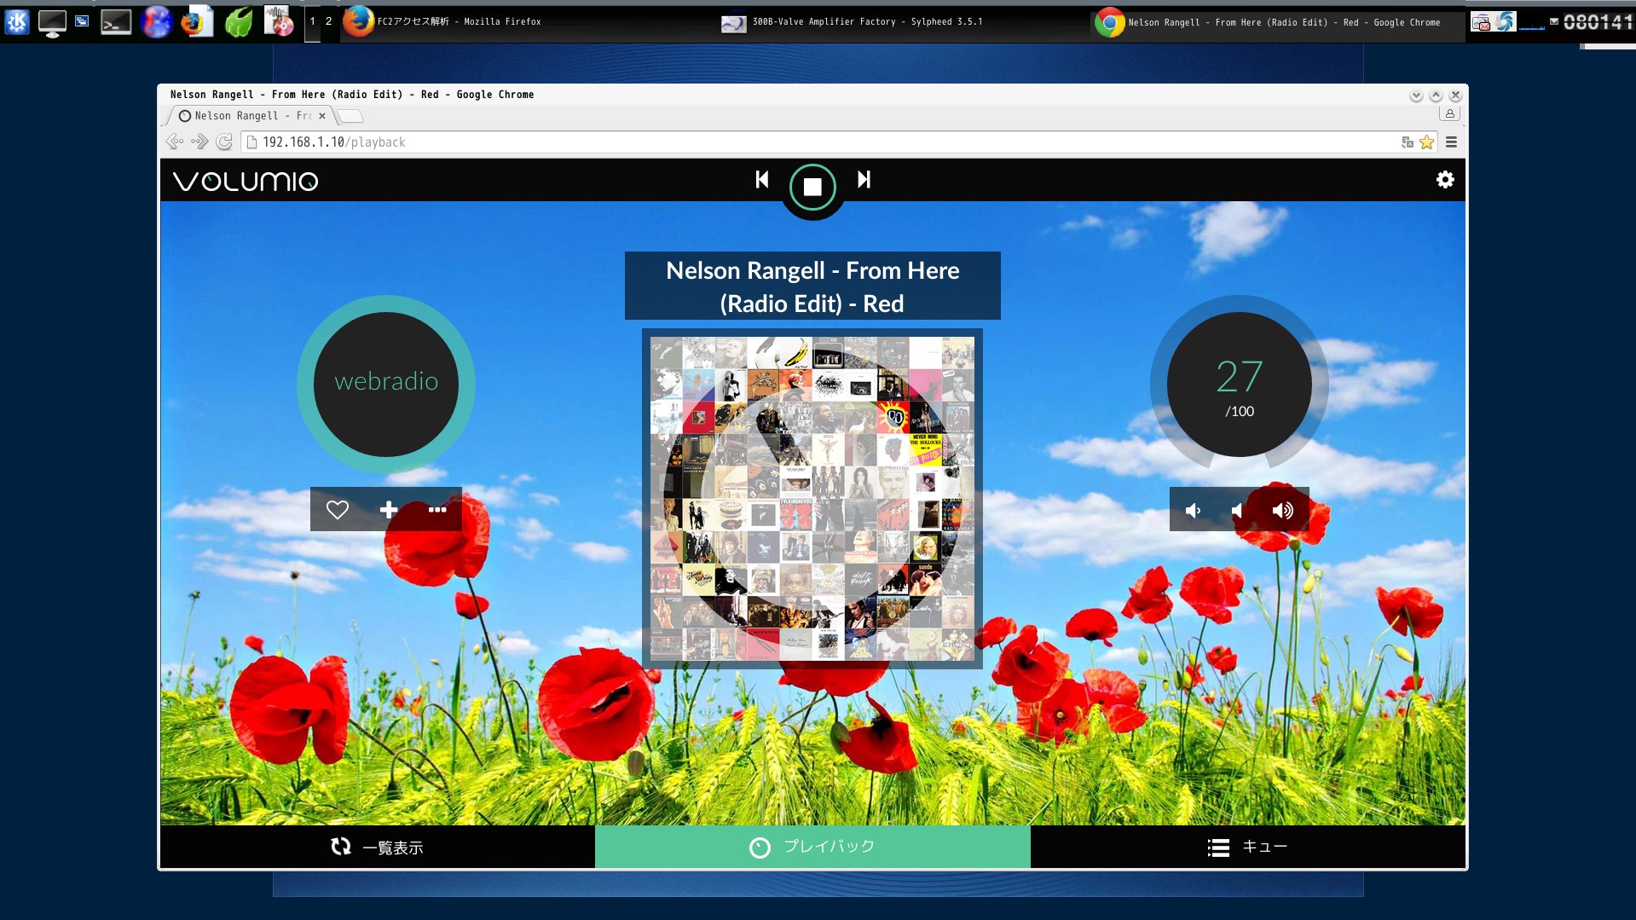Click the volume knob showing 27/100
Image resolution: width=1636 pixels, height=920 pixels.
click(1239, 385)
